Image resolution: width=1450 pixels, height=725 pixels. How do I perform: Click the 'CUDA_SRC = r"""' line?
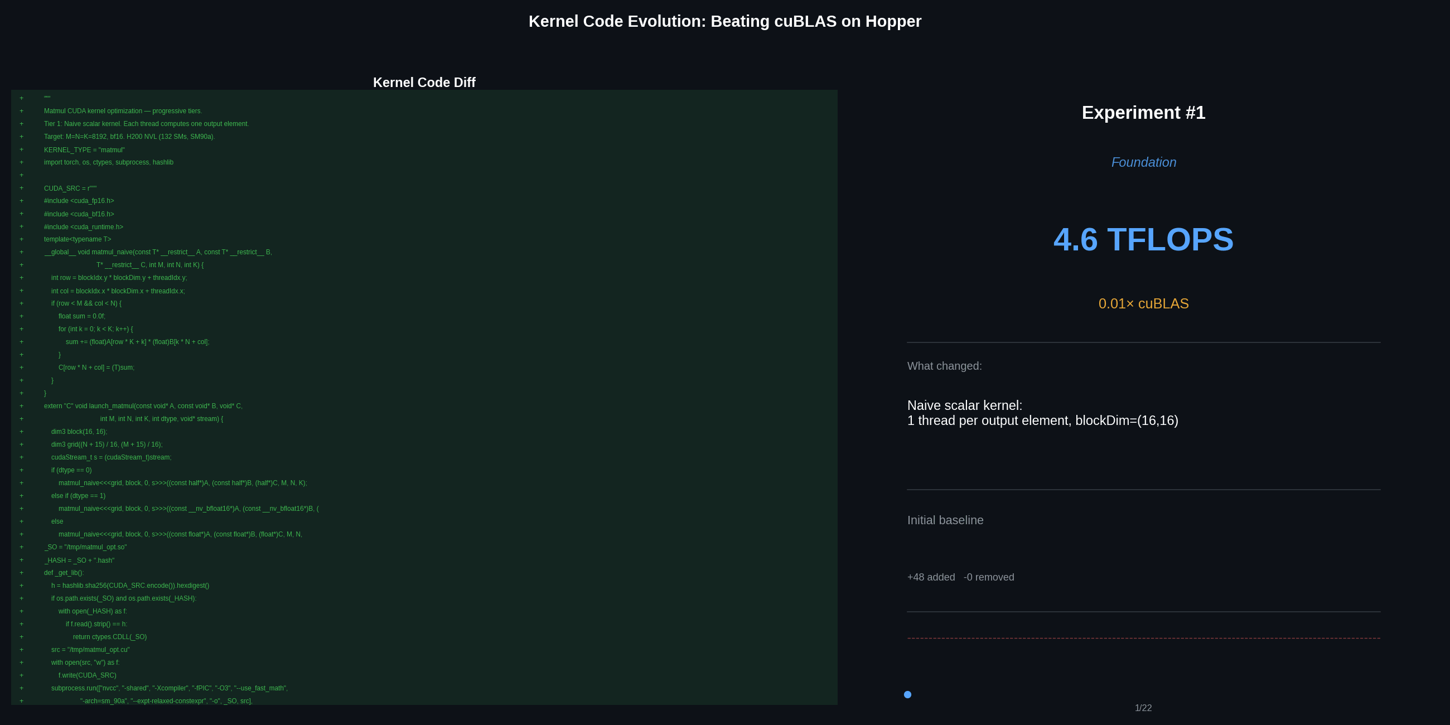(70, 188)
